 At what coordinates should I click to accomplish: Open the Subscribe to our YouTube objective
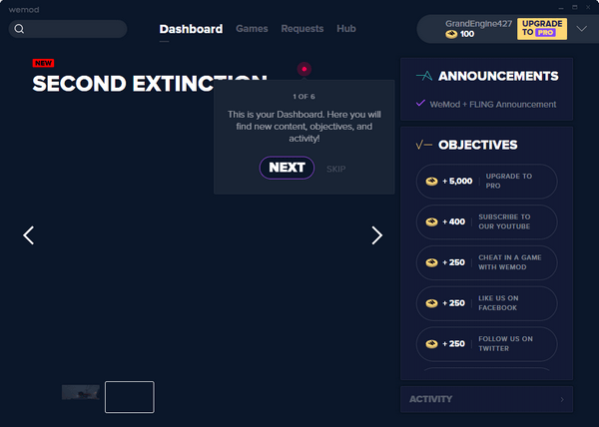(x=486, y=222)
